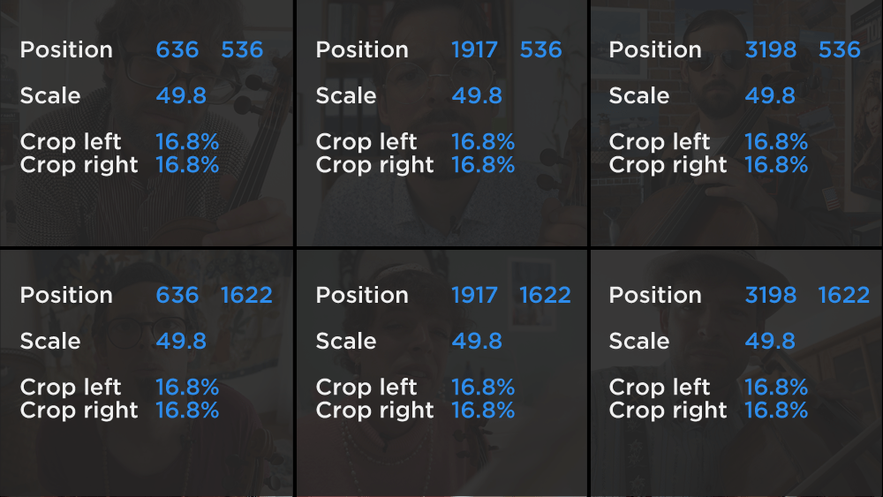Screen dimensions: 883x497
Task: Click X position value 3198 beside 1622
Action: [770, 296]
